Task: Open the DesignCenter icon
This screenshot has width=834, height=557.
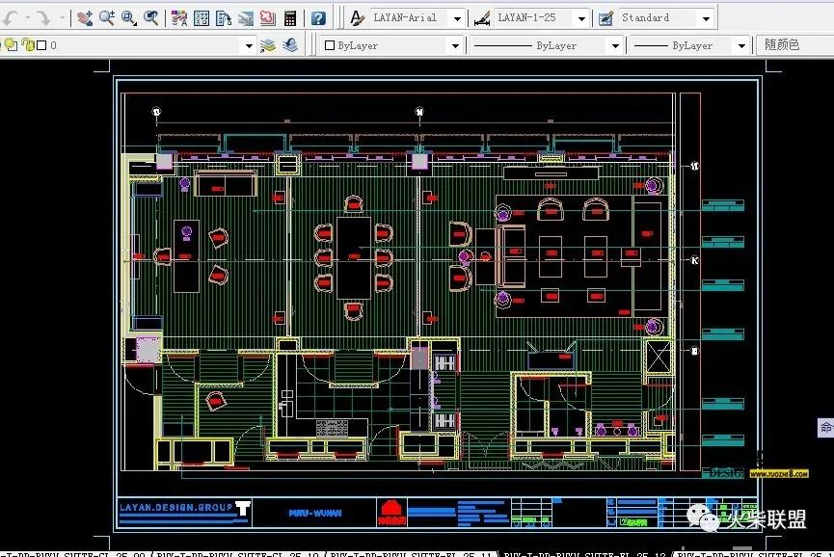Action: coord(202,18)
